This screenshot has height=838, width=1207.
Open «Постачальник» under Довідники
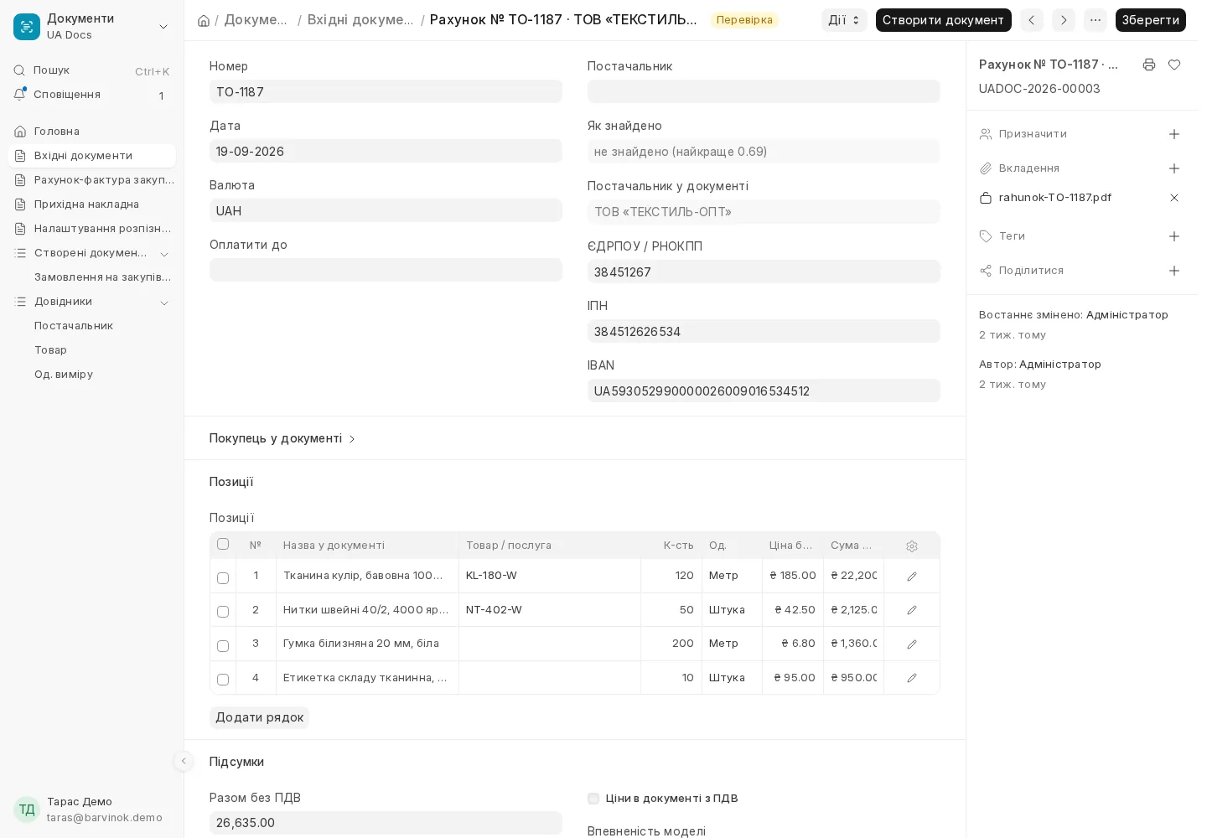(92, 326)
